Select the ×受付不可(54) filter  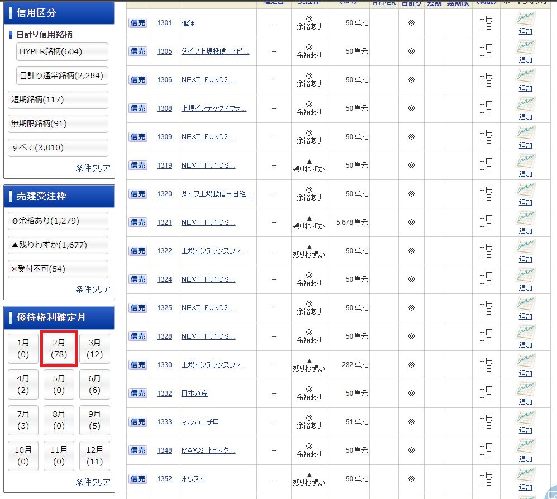click(x=59, y=269)
